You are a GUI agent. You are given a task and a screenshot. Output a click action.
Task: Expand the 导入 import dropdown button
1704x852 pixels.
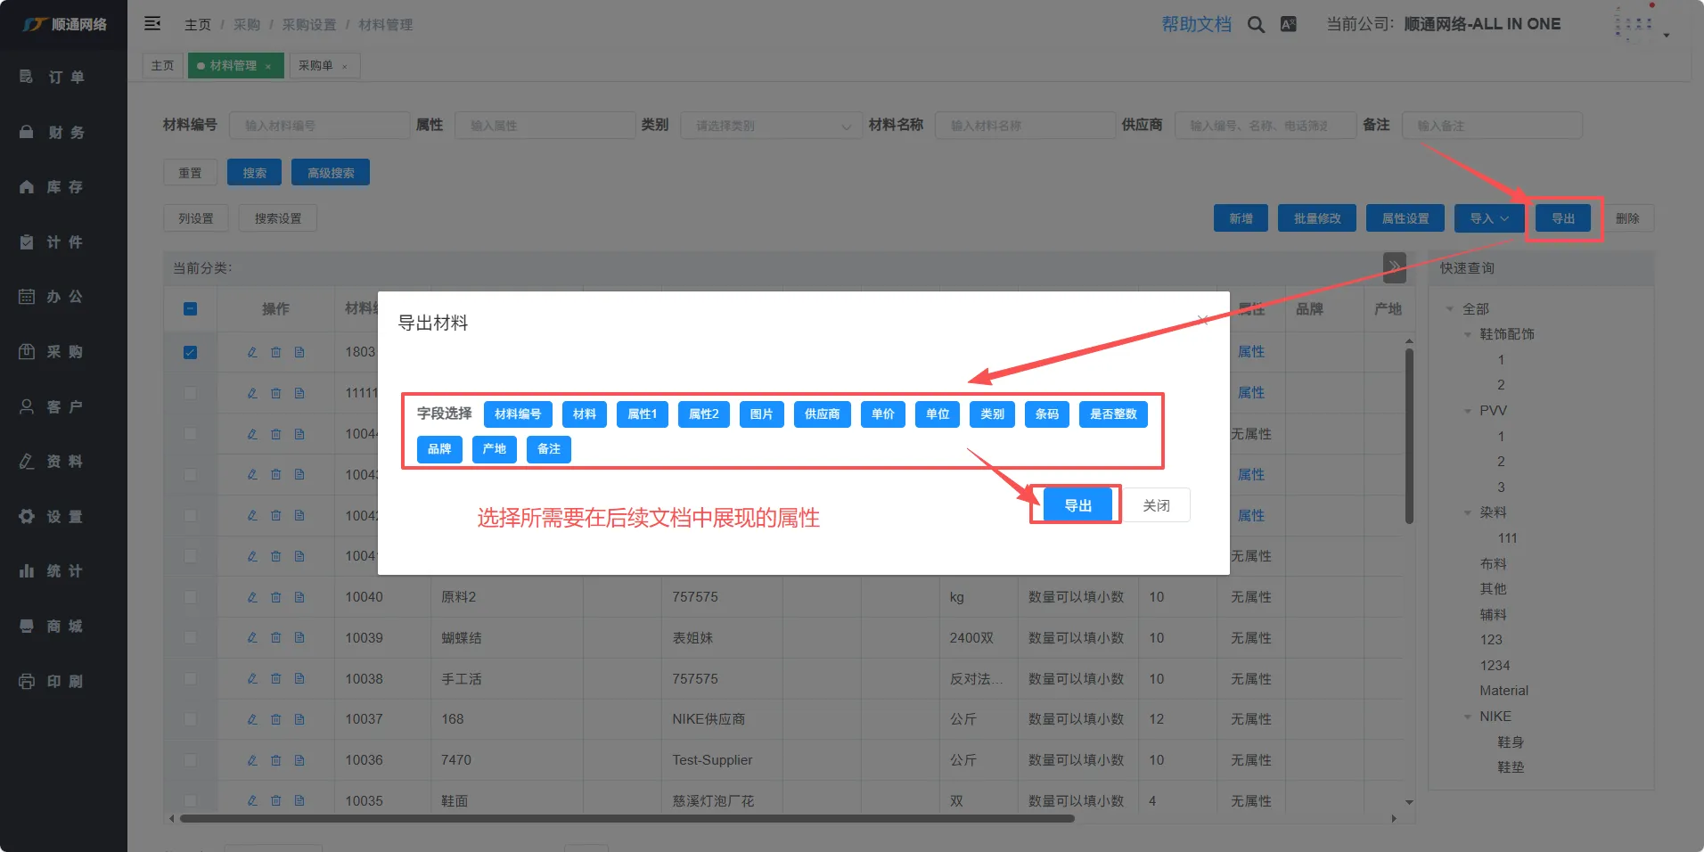(1488, 218)
